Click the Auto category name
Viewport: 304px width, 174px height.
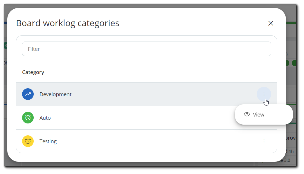pyautogui.click(x=45, y=118)
